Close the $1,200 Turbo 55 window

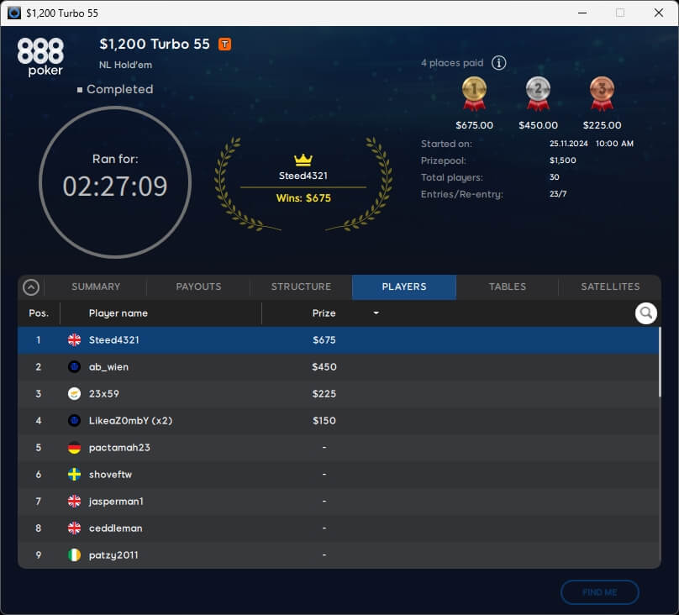click(659, 13)
